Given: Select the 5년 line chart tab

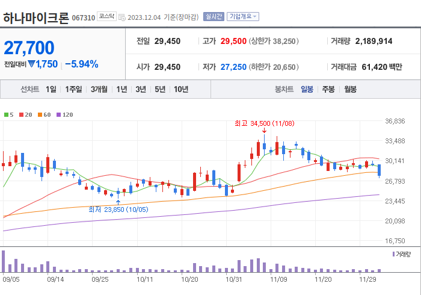Looking at the screenshot, I should (160, 89).
